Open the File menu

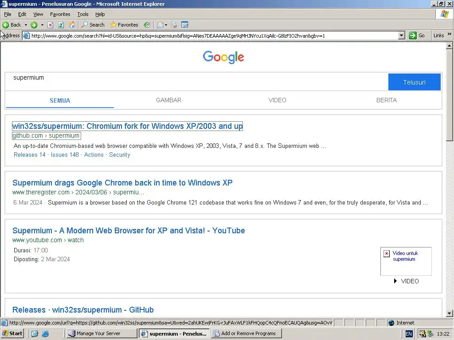8,14
